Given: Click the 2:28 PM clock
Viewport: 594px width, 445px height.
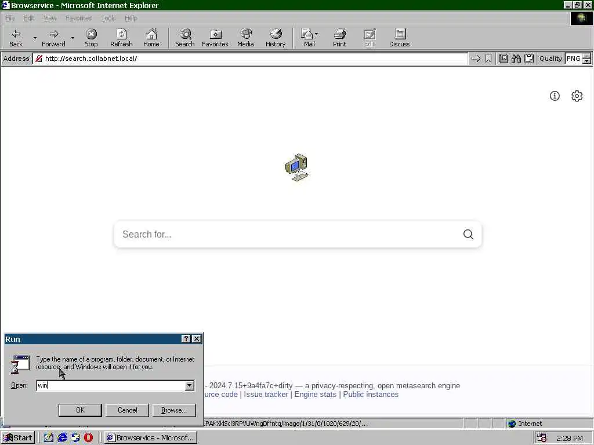Looking at the screenshot, I should (570, 438).
